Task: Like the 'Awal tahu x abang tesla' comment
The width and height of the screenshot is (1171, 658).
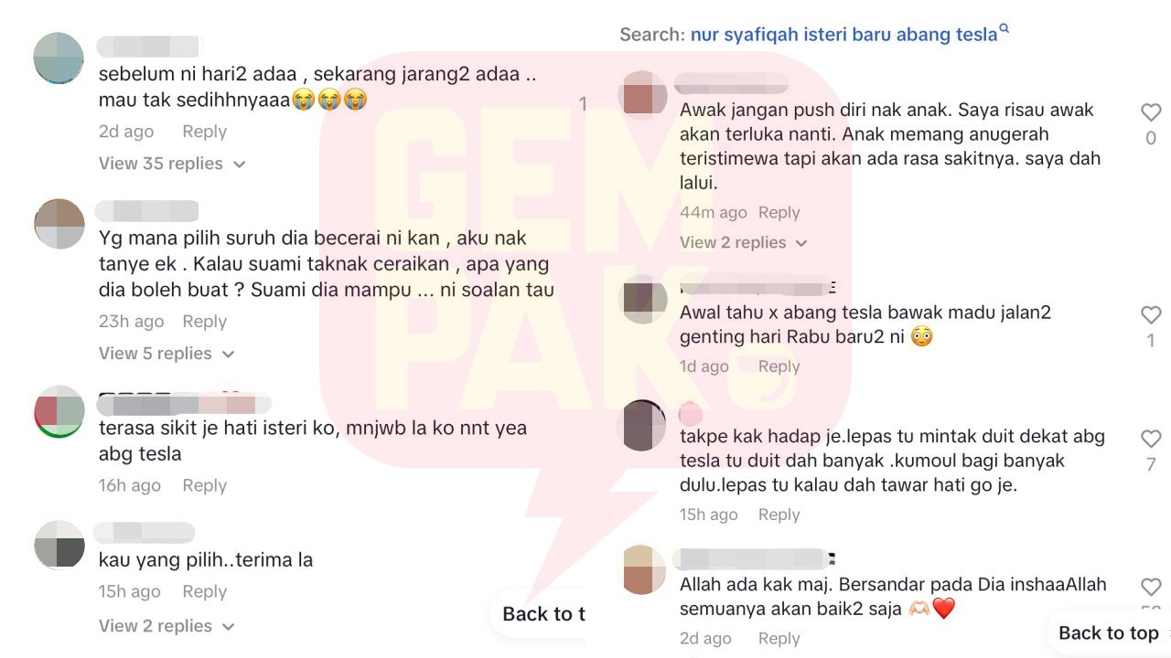Action: click(x=1151, y=315)
